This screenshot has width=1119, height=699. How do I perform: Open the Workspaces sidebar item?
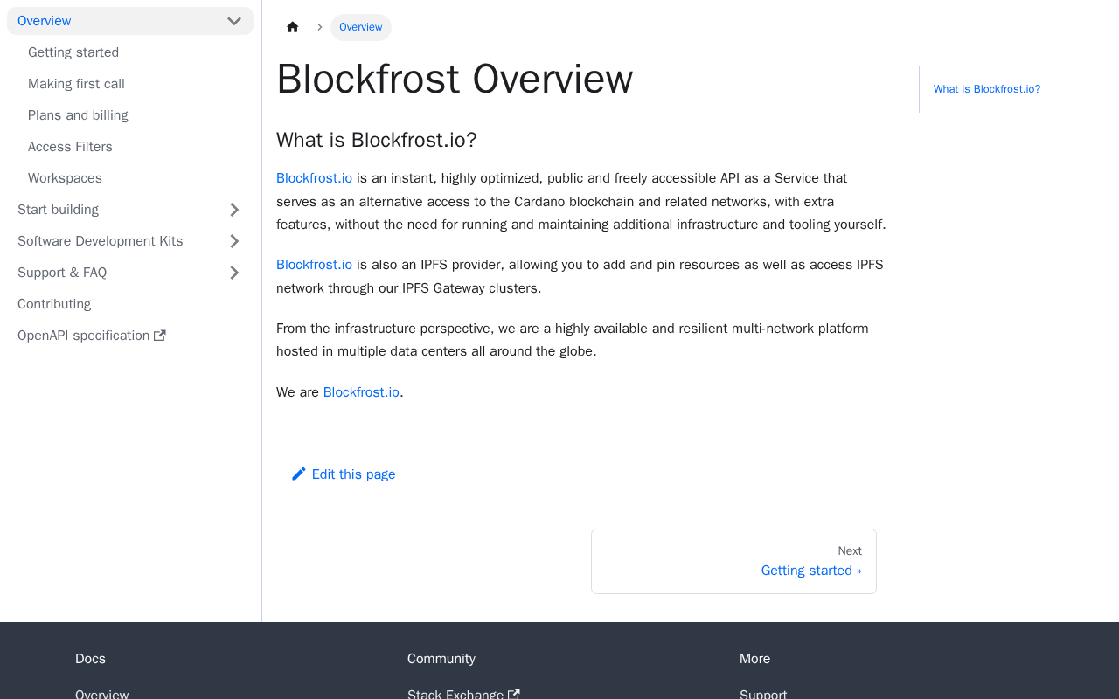tap(65, 178)
